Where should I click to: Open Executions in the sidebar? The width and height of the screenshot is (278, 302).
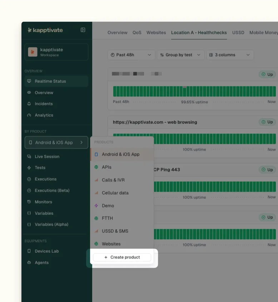coord(56,179)
